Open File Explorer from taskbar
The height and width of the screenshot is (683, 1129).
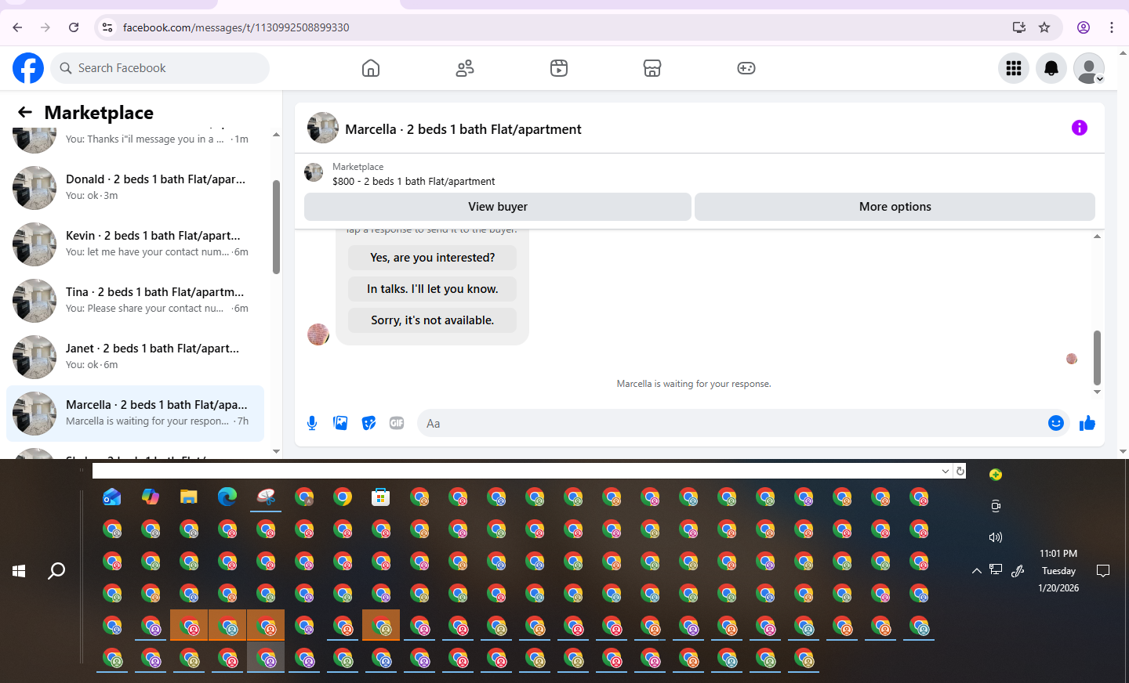(x=189, y=497)
